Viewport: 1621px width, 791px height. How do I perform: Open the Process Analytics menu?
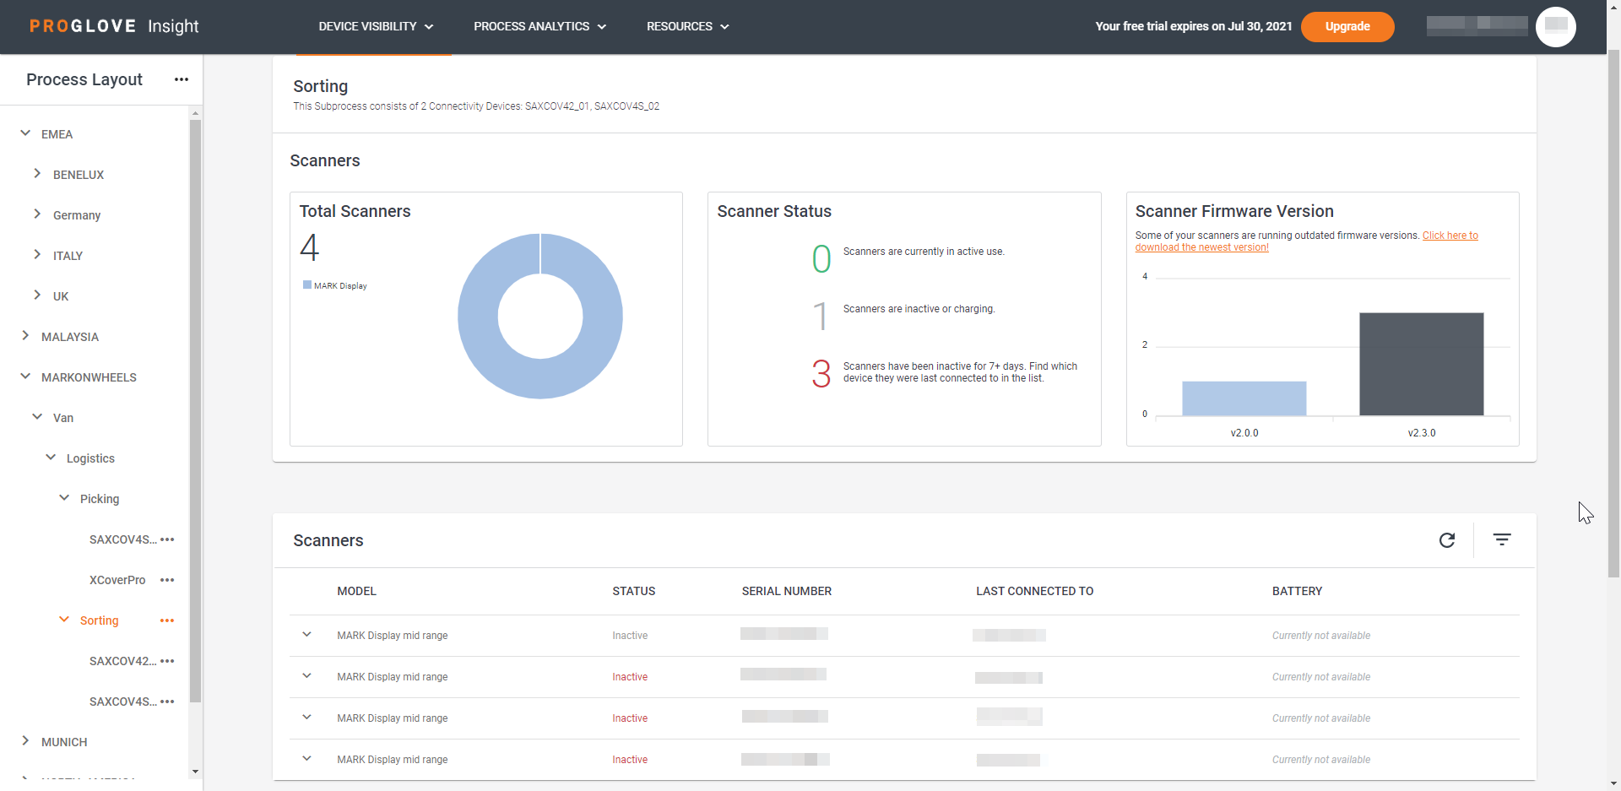pos(539,26)
